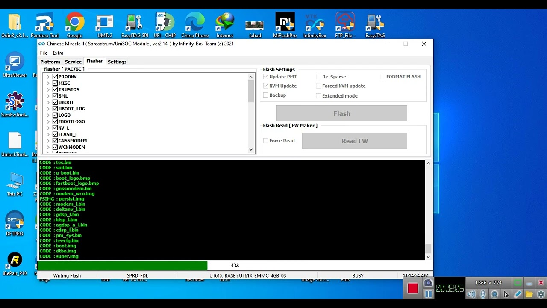547x308 pixels.
Task: Click the partition list scroll-down arrow
Action: (x=251, y=150)
